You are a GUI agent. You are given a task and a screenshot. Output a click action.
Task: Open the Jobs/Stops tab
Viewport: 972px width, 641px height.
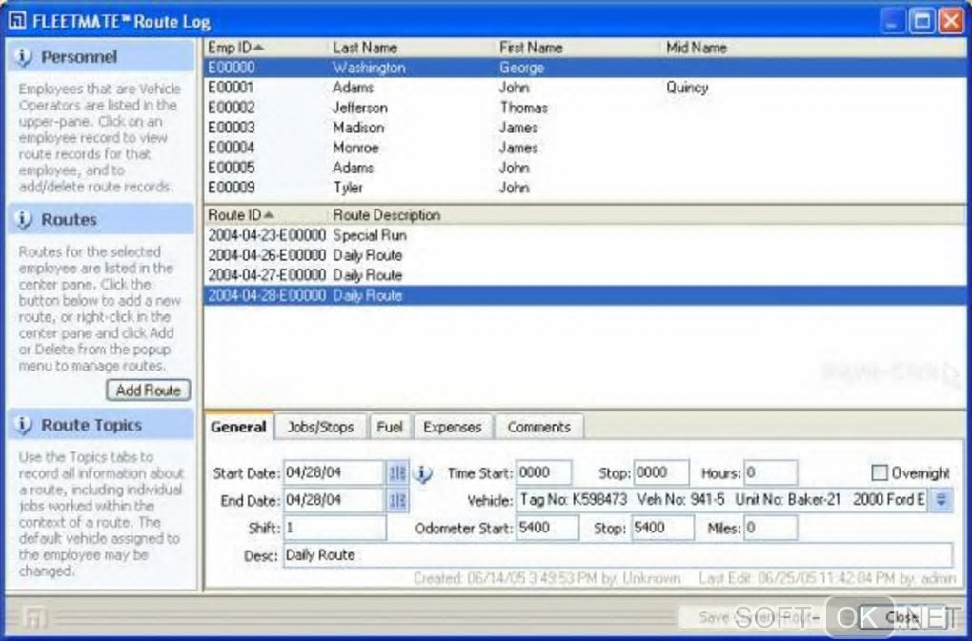point(320,428)
